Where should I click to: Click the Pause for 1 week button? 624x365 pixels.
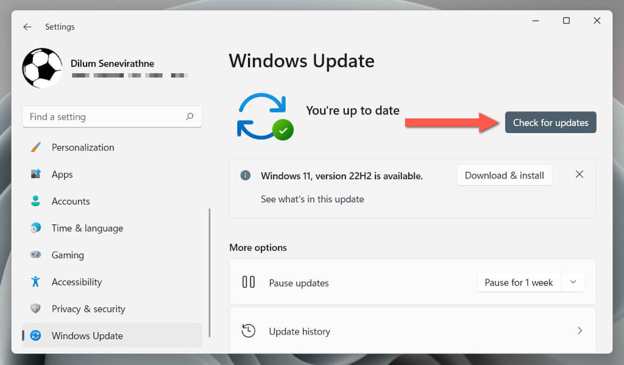point(519,282)
